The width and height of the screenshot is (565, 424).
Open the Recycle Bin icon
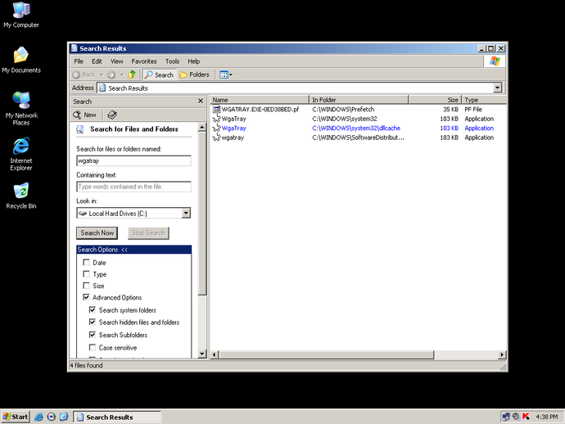click(21, 196)
